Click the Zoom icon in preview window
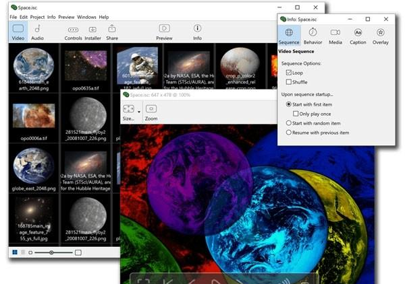Screen dimensions: 405x284 click(x=151, y=108)
